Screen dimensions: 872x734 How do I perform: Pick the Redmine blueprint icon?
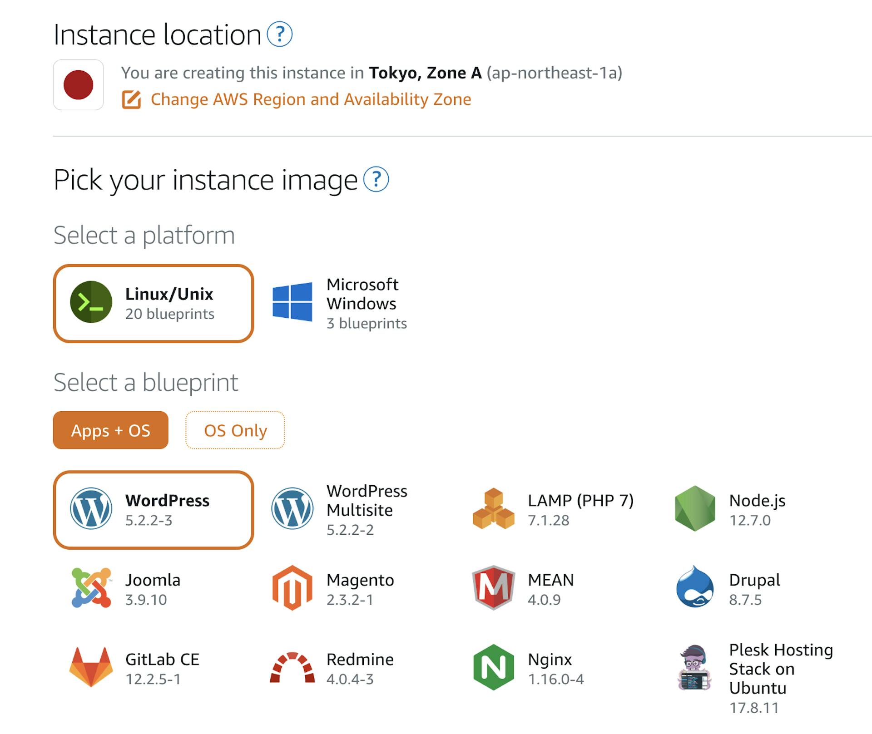click(292, 667)
